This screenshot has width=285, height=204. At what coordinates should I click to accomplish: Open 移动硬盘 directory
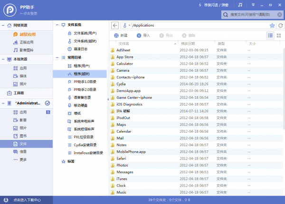[x=80, y=105]
